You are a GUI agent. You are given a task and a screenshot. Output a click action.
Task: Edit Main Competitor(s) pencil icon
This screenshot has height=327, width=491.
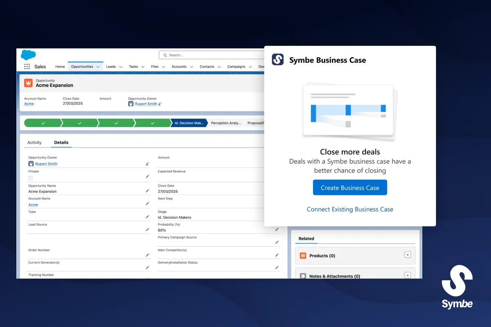277,255
